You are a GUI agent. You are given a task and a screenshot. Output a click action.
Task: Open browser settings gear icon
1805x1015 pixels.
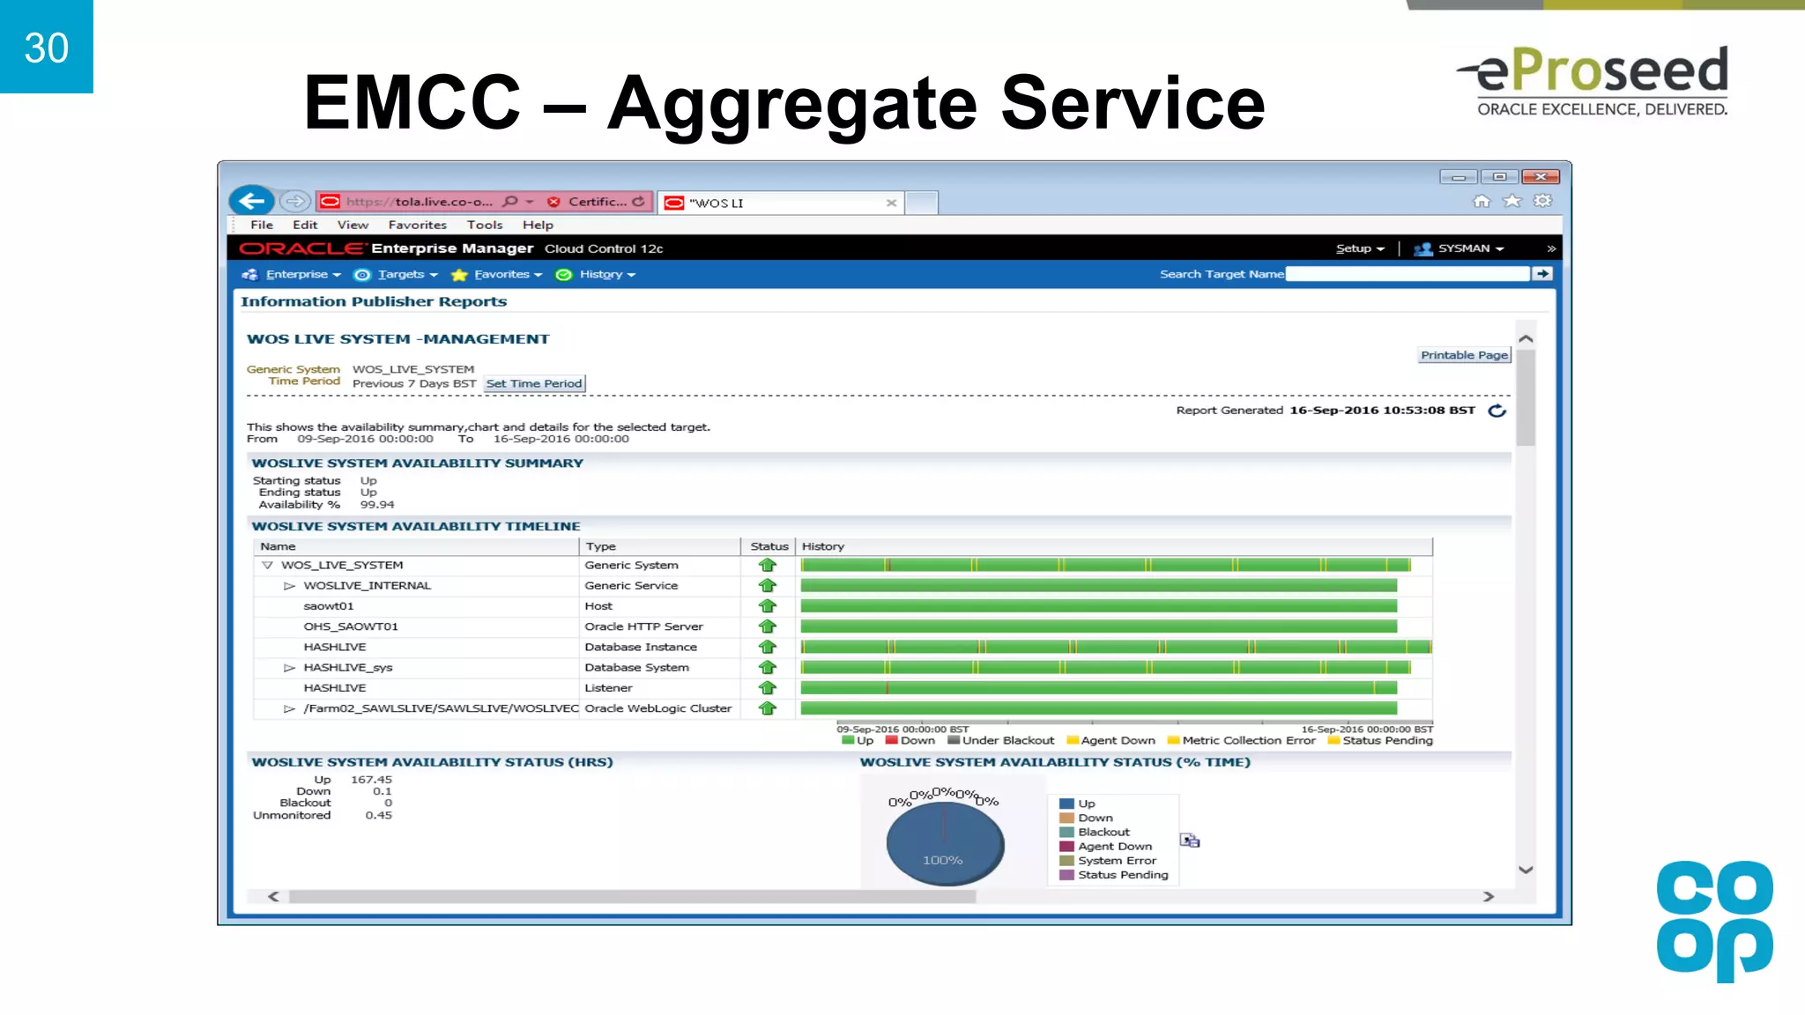(1542, 201)
